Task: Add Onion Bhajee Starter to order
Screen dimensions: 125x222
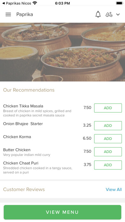Action: point(108,126)
